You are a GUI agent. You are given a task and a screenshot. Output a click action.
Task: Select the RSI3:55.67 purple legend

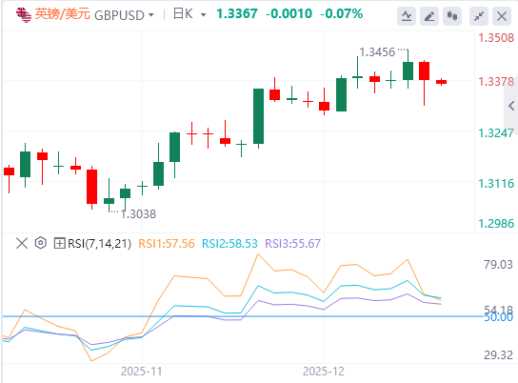click(x=293, y=244)
